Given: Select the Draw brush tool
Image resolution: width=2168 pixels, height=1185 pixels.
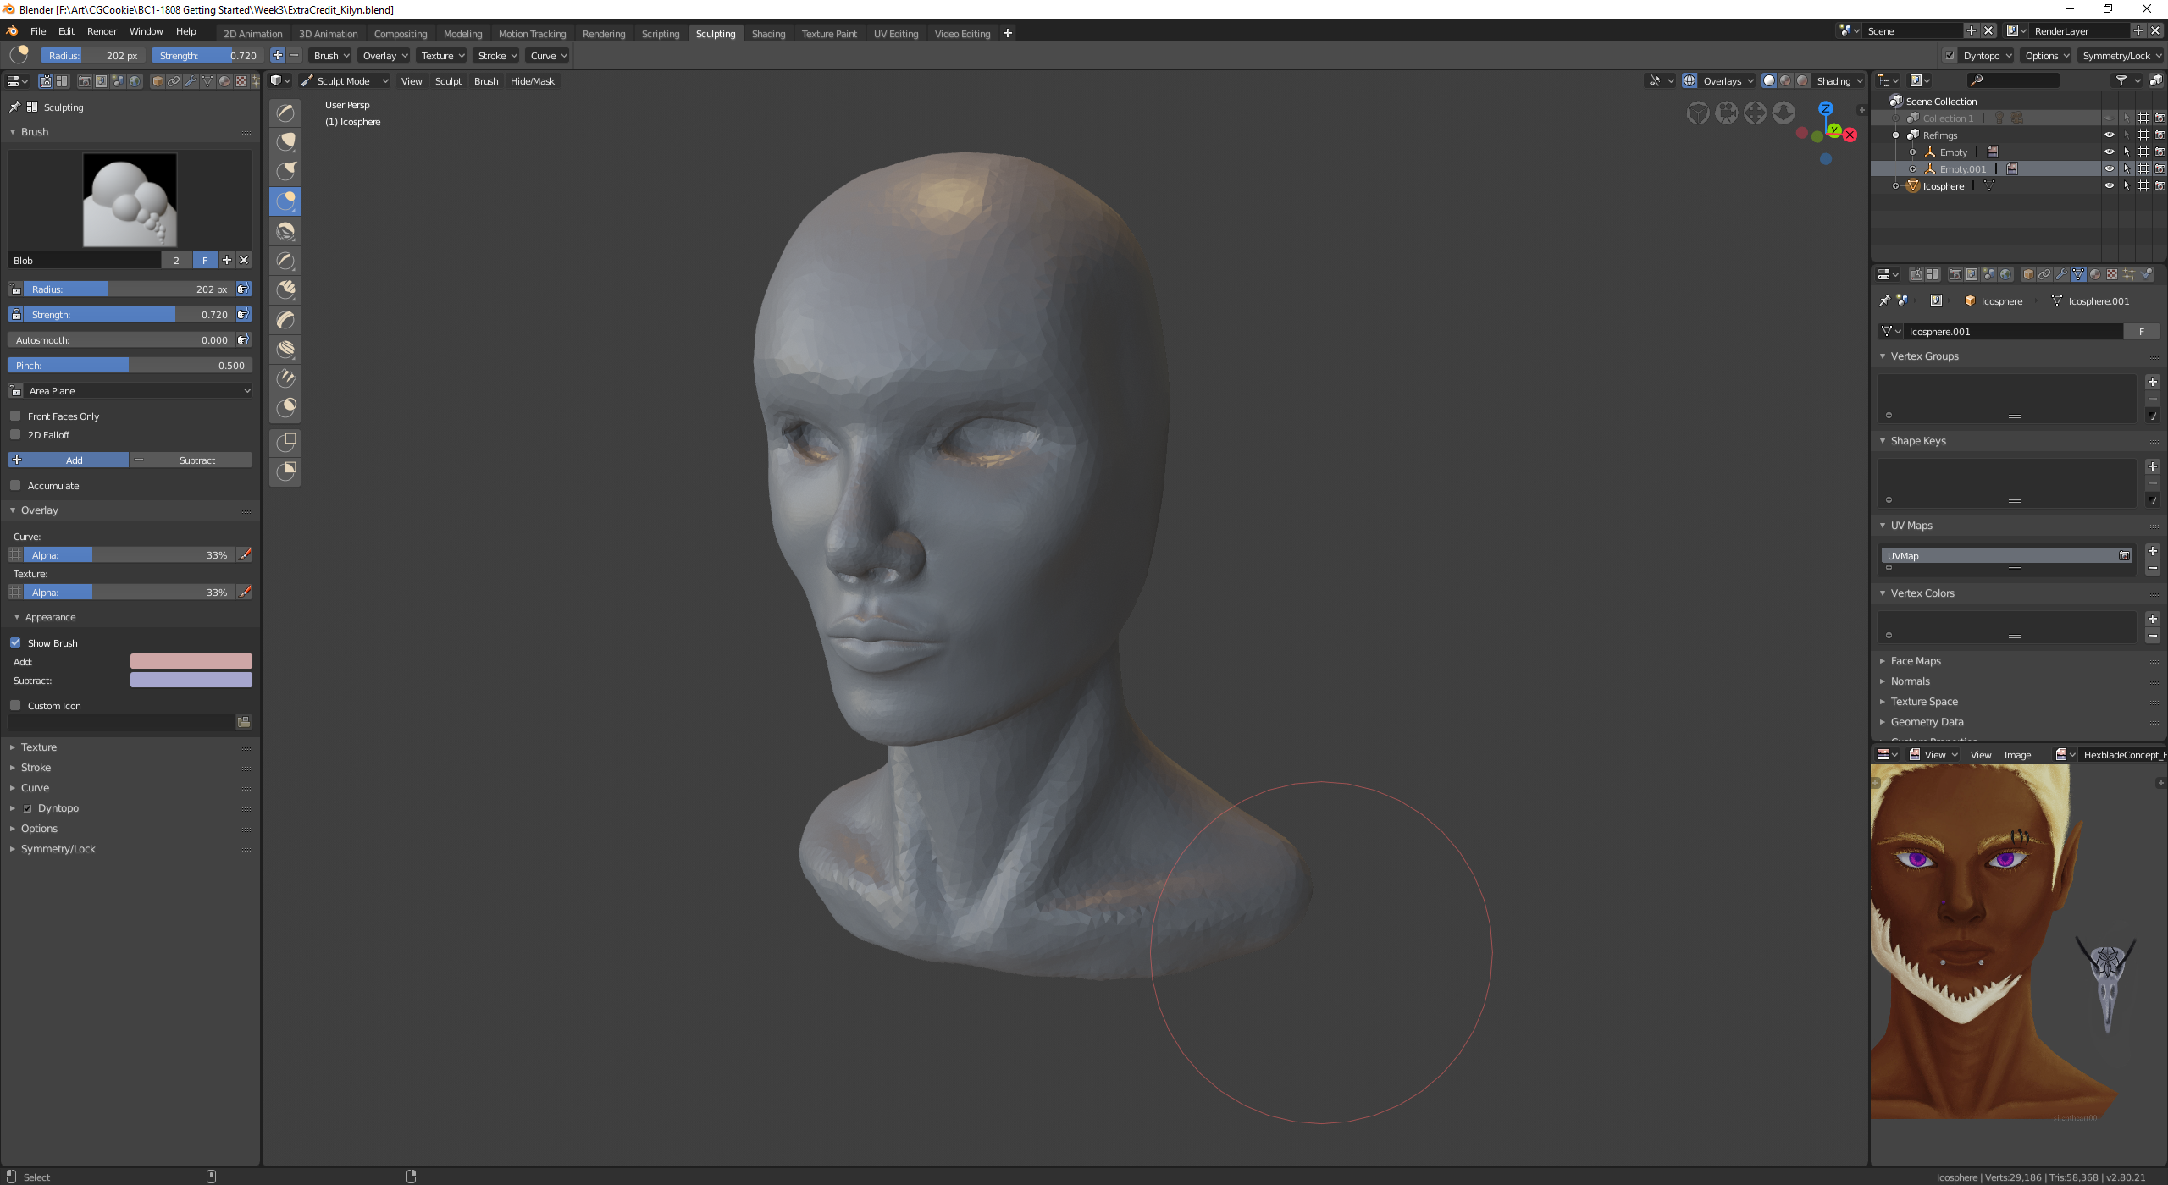Looking at the screenshot, I should coord(285,113).
